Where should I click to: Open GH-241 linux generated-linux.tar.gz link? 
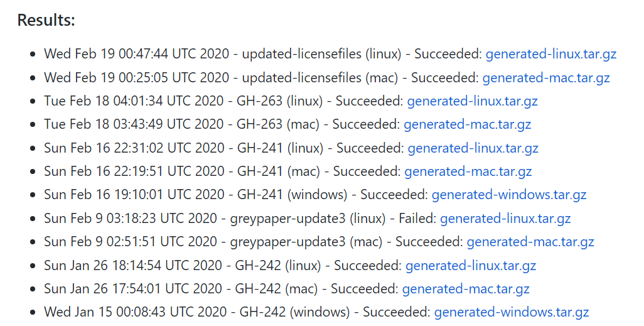(473, 148)
